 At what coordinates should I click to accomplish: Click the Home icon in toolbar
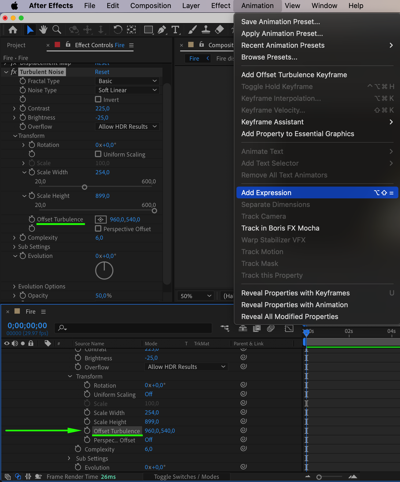click(13, 29)
